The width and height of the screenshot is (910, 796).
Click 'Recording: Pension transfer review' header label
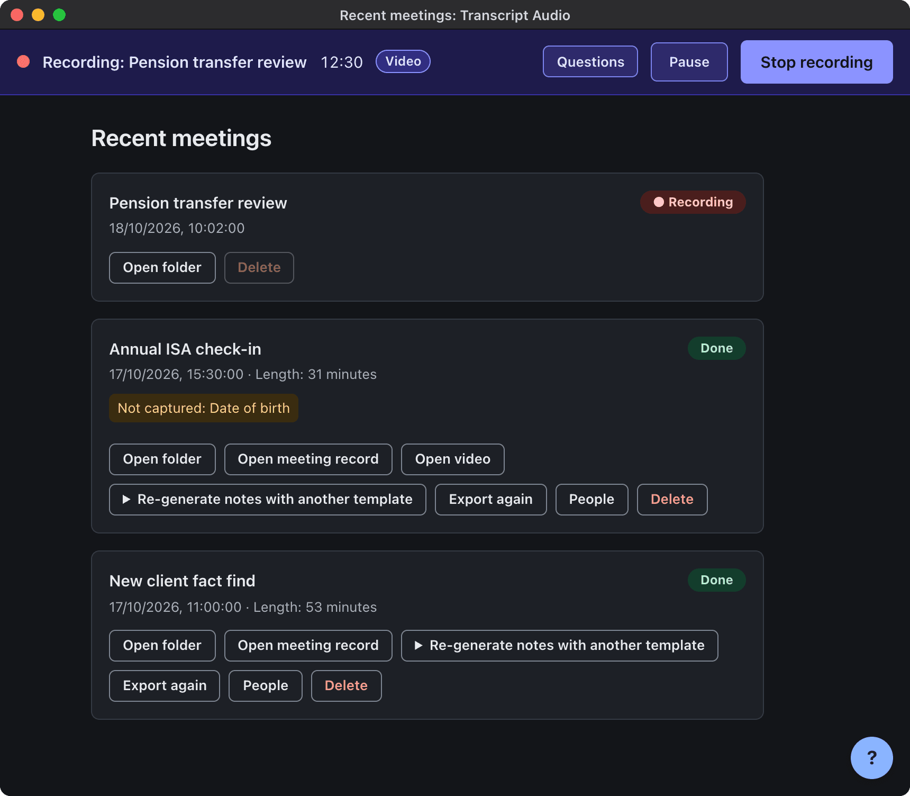175,62
